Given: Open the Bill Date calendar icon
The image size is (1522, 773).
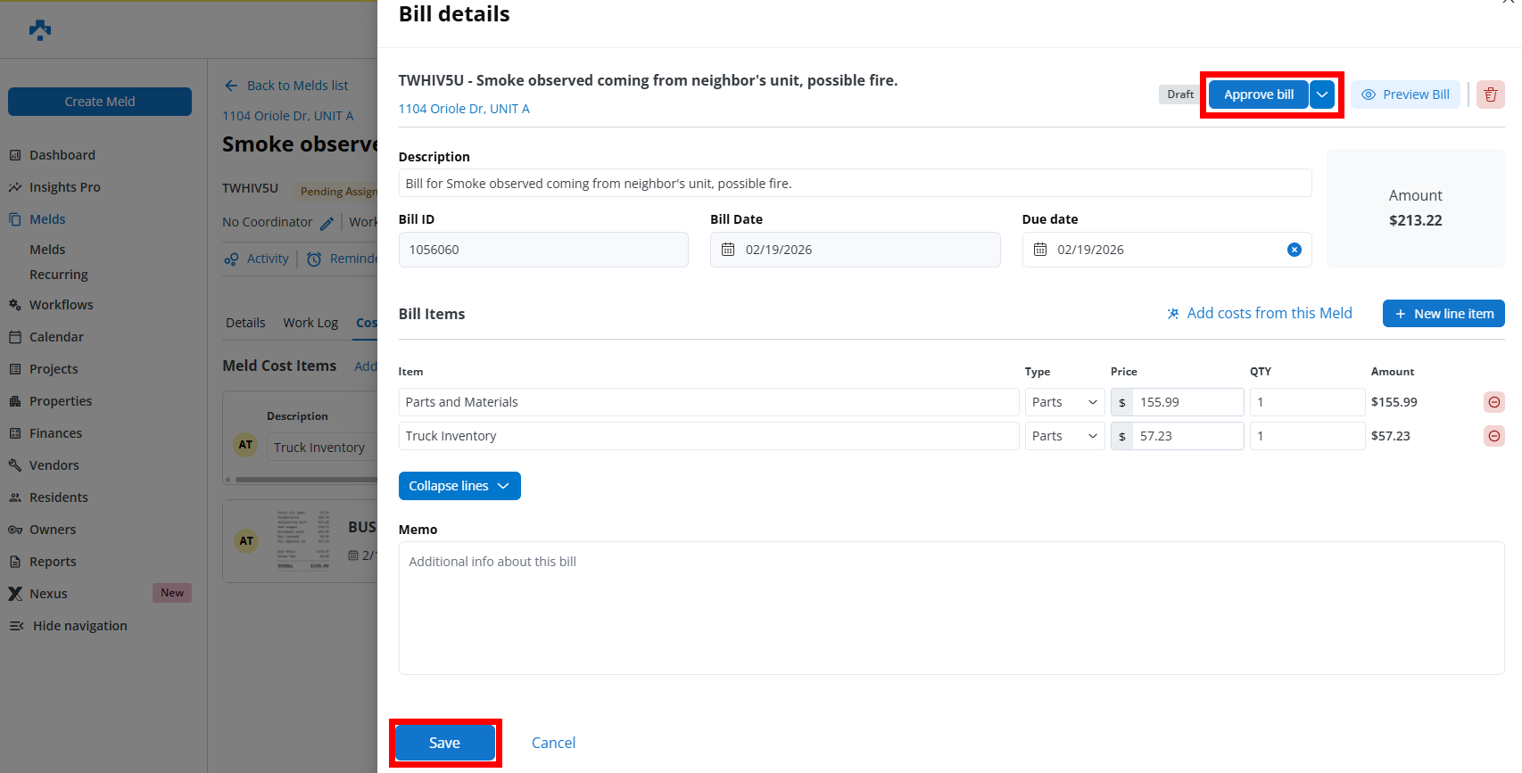Looking at the screenshot, I should coord(728,250).
